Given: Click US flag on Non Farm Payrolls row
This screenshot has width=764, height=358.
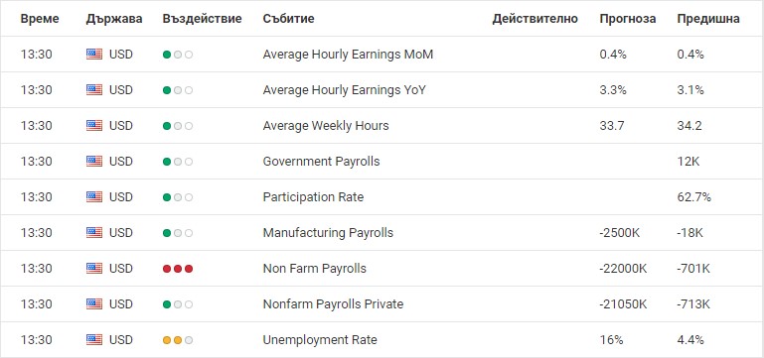Looking at the screenshot, I should pyautogui.click(x=94, y=269).
